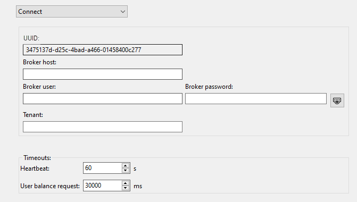Image resolution: width=357 pixels, height=202 pixels.
Task: Click the Heartbeat value box showing 60
Action: click(x=103, y=168)
